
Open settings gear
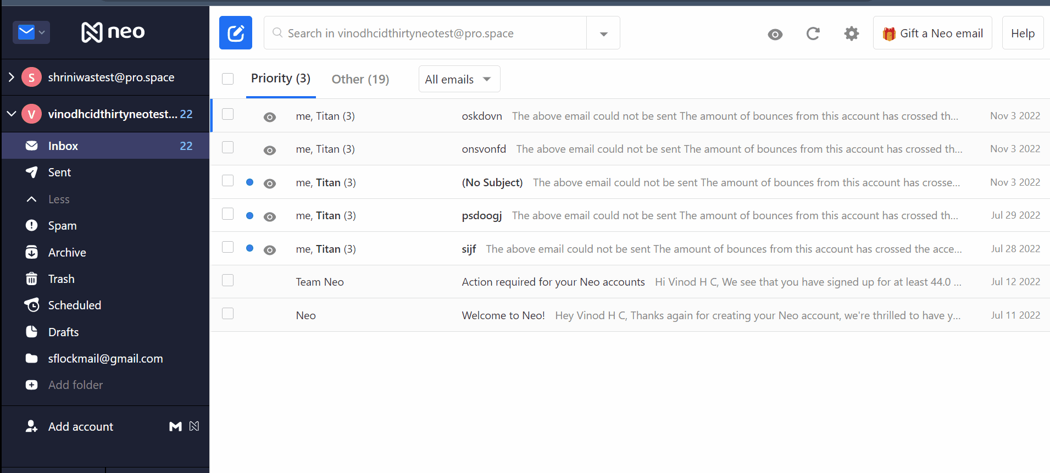pyautogui.click(x=851, y=34)
